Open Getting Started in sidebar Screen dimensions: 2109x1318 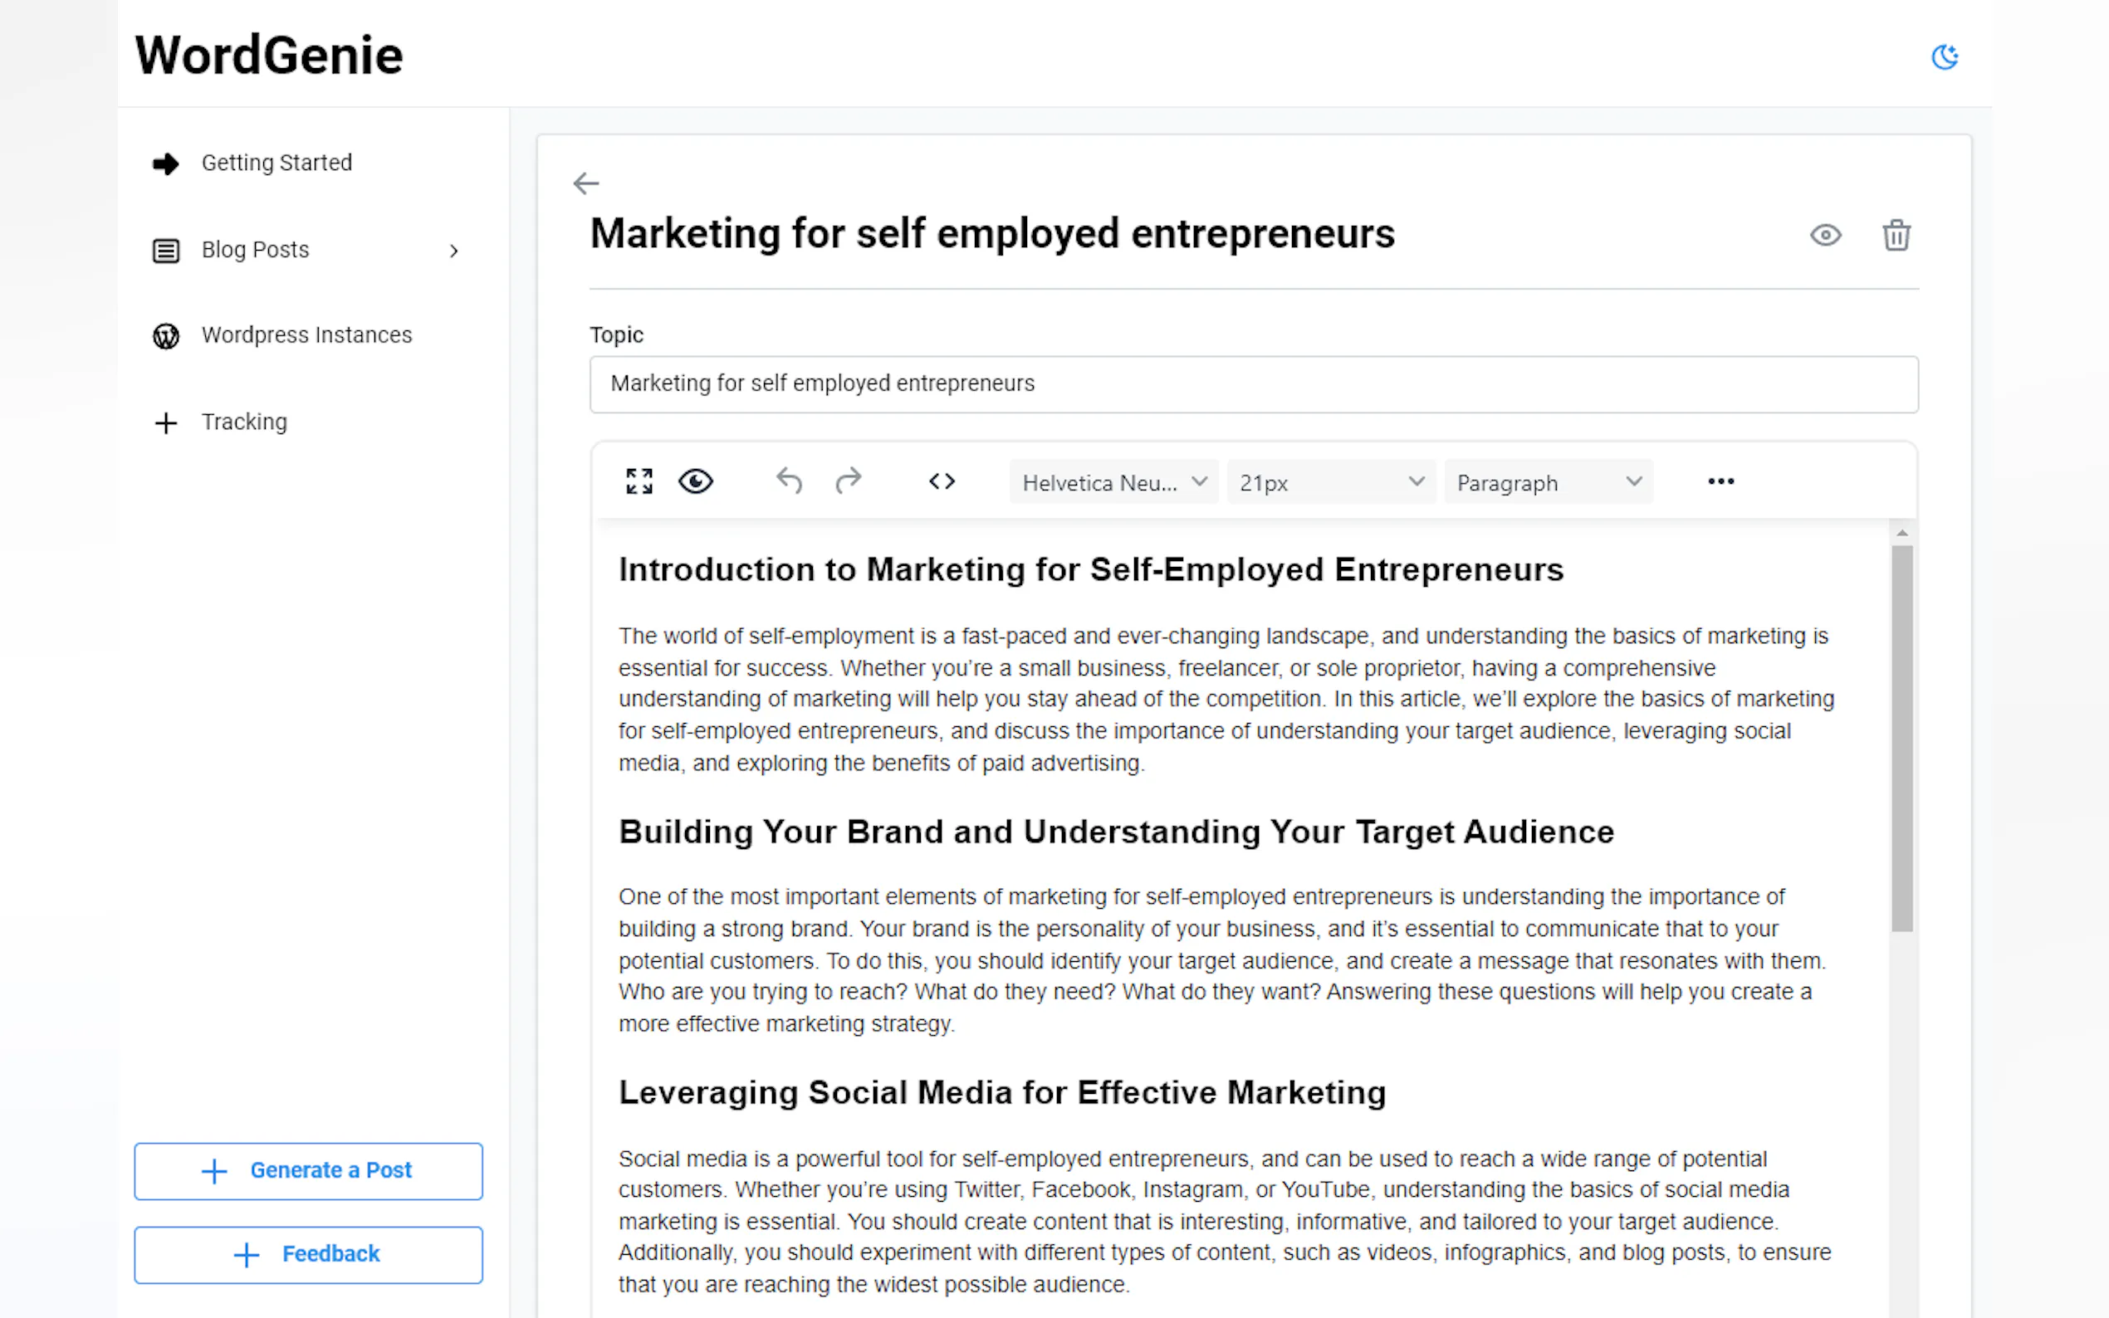pos(276,163)
